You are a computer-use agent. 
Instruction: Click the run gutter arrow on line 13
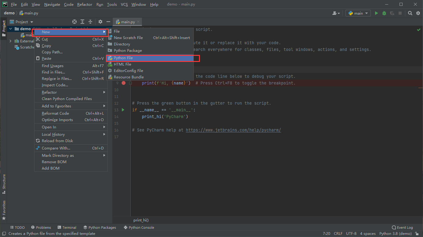pyautogui.click(x=123, y=110)
